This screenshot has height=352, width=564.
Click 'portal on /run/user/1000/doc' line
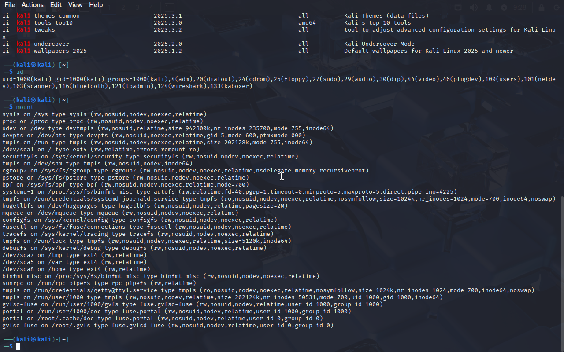click(x=177, y=312)
